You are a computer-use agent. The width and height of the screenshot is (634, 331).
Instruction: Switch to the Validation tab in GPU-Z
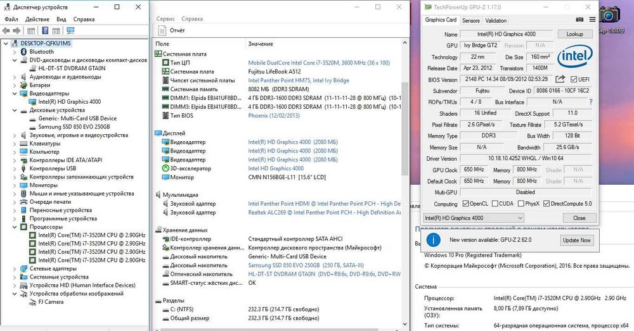pyautogui.click(x=496, y=20)
